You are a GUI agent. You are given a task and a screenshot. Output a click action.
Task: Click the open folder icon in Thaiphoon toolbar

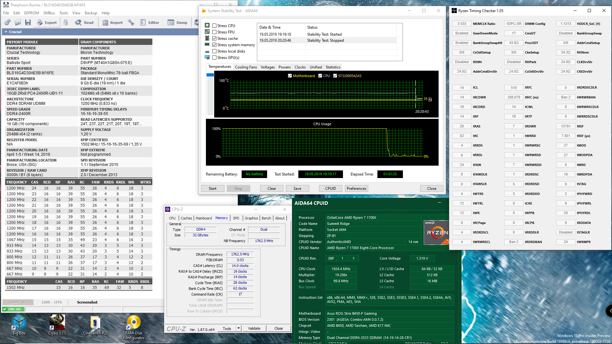18,22
